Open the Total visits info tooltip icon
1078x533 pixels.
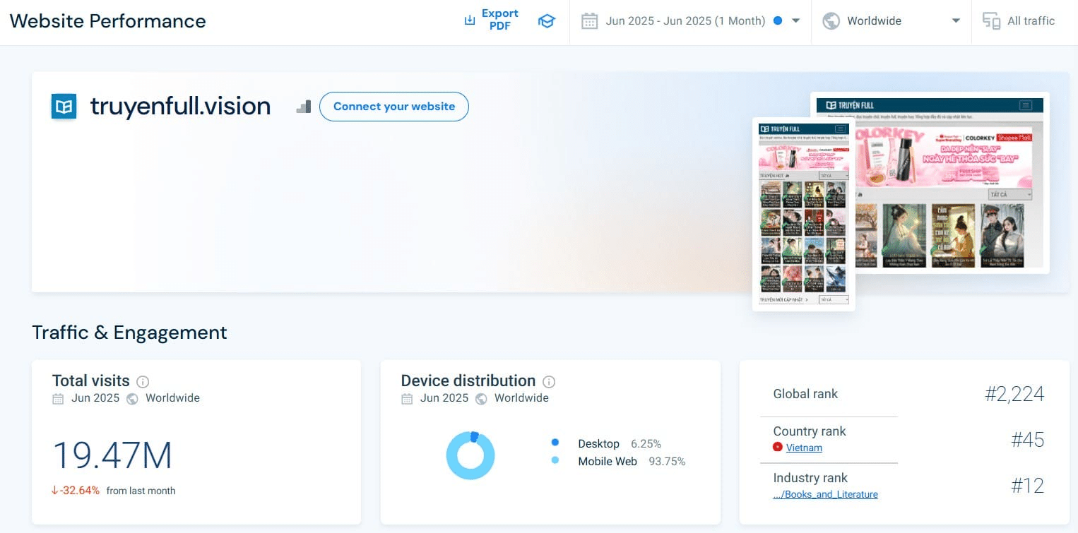(x=143, y=382)
